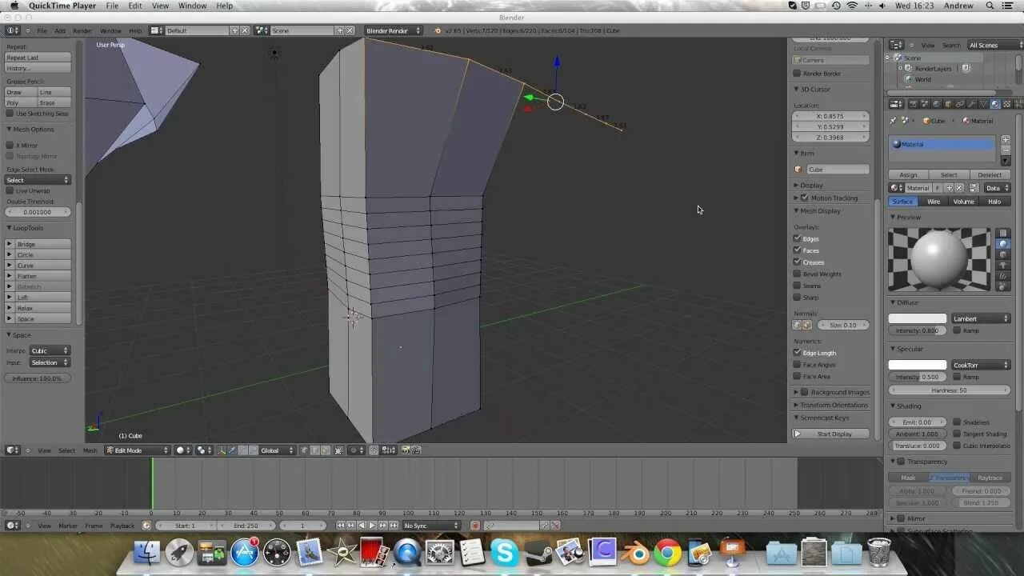Open the Add menu
The image size is (1024, 576).
click(x=60, y=30)
